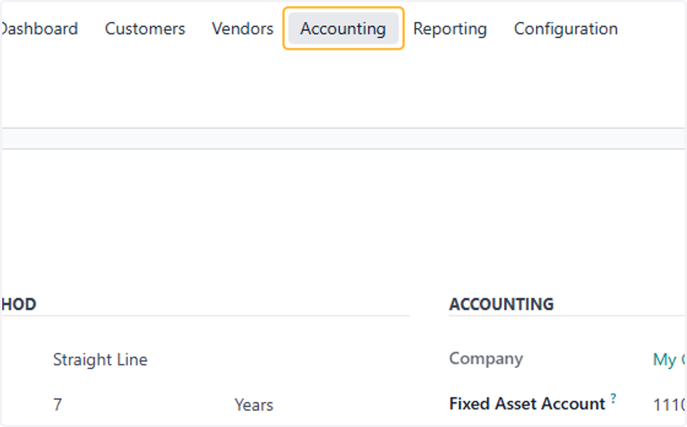Viewport: 687px width, 427px height.
Task: Select the Company field label
Action: click(486, 359)
